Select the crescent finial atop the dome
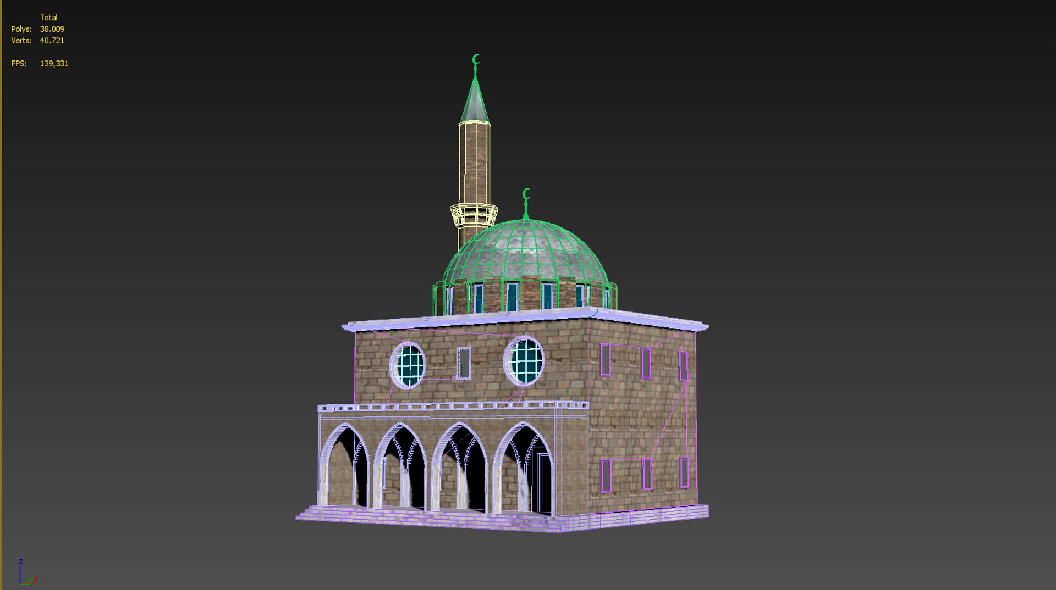The width and height of the screenshot is (1056, 590). click(526, 194)
